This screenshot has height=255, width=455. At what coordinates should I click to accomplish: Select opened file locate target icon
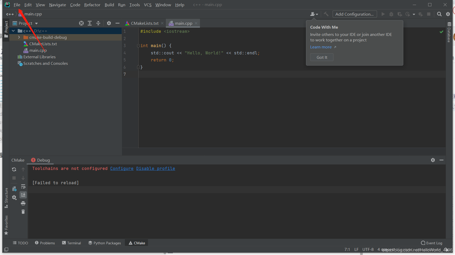[81, 23]
